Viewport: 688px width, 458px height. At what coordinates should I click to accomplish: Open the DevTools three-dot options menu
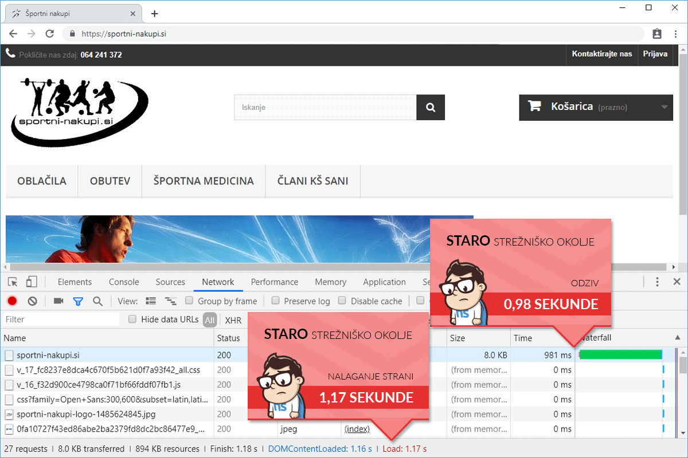click(658, 282)
